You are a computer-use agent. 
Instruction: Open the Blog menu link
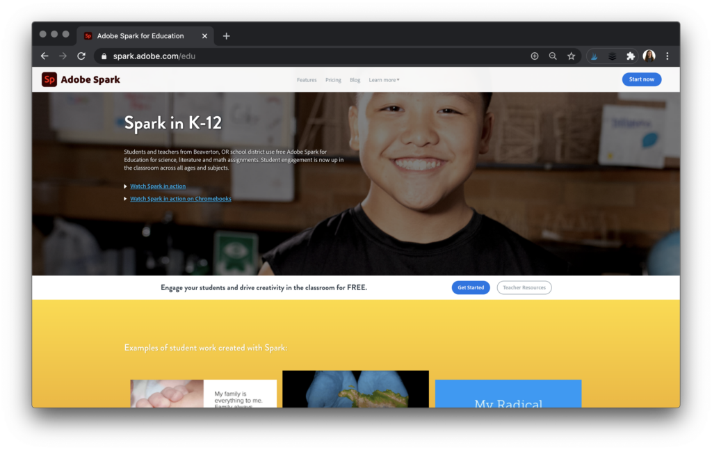355,80
